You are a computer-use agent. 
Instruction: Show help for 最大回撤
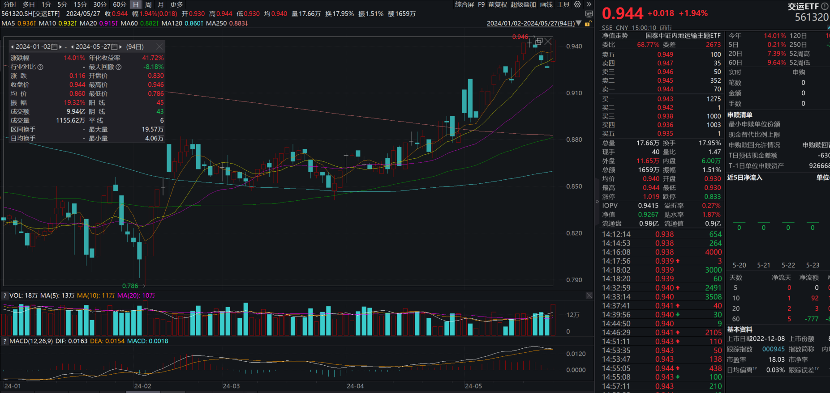click(x=119, y=67)
